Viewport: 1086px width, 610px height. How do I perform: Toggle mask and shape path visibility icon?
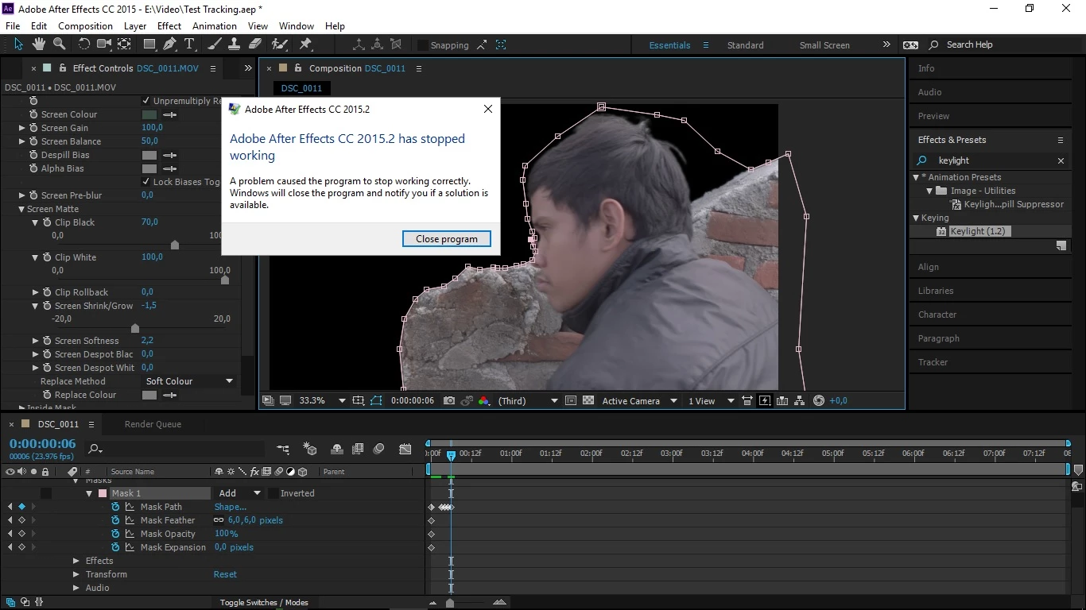point(376,401)
